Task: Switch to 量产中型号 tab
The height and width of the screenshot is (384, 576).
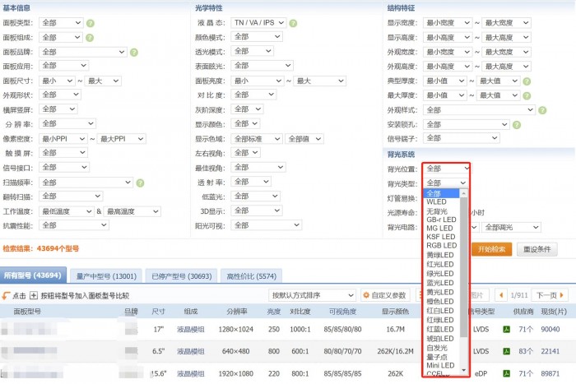Action: coord(107,275)
